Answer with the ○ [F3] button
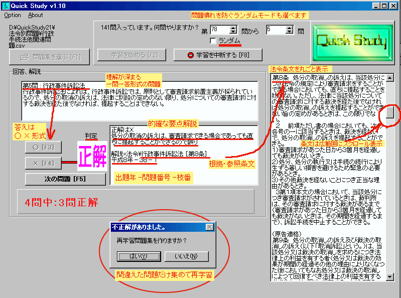The image size is (401, 298). (43, 147)
